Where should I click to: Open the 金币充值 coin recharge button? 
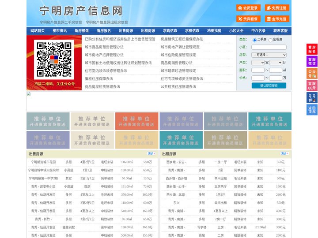[x=277, y=19]
